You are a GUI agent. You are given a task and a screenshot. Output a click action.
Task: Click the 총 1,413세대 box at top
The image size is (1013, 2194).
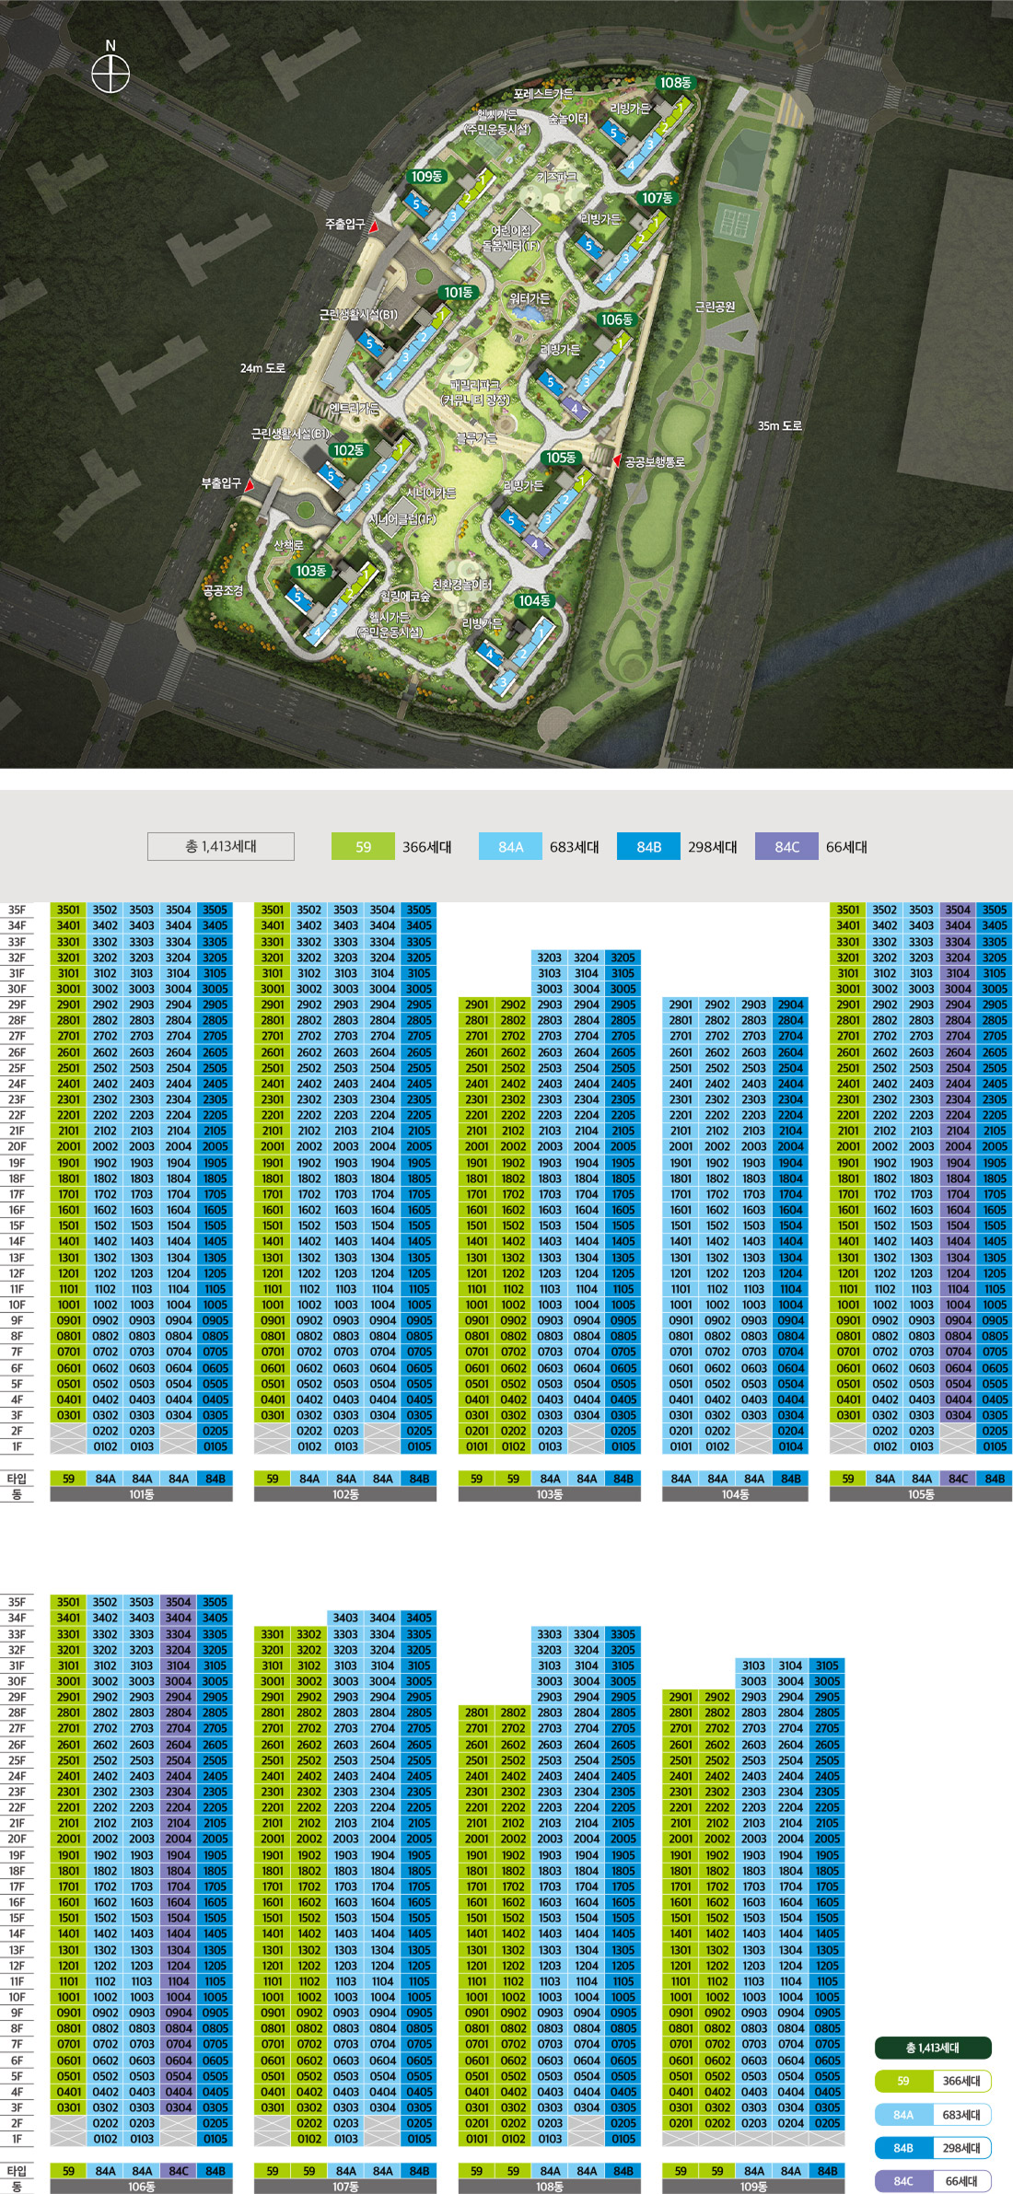pyautogui.click(x=221, y=846)
